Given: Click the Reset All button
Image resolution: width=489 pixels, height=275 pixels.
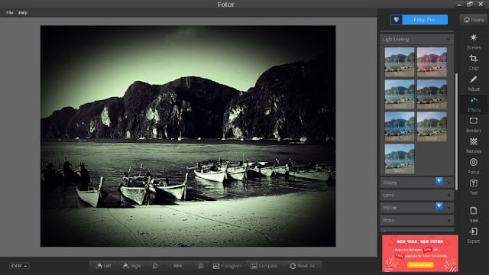Looking at the screenshot, I should coord(303,266).
